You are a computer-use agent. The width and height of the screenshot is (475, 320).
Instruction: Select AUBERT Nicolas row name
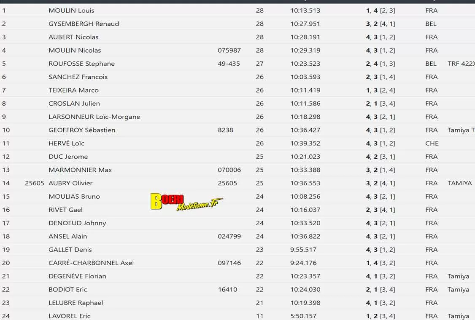tap(73, 37)
